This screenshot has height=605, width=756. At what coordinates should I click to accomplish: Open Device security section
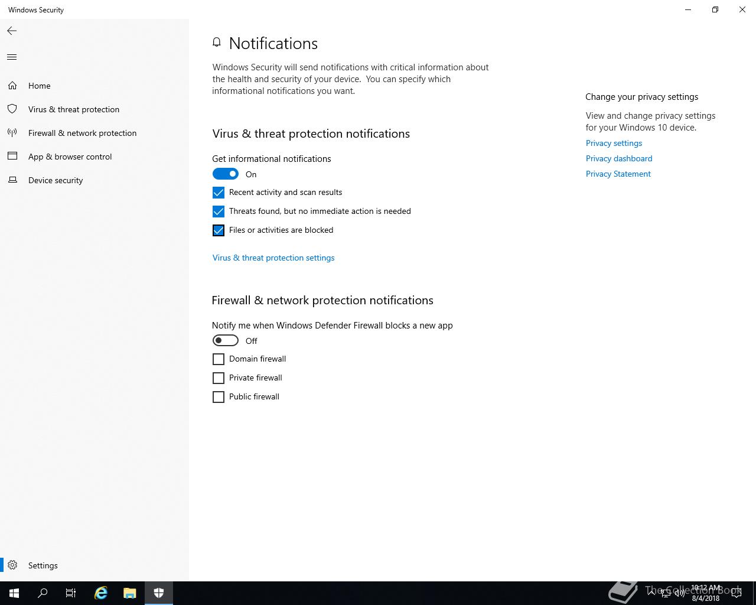[94, 180]
